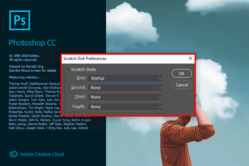
Task: Click the 1990-2018 Adobe copyright notice
Action: click(24, 56)
